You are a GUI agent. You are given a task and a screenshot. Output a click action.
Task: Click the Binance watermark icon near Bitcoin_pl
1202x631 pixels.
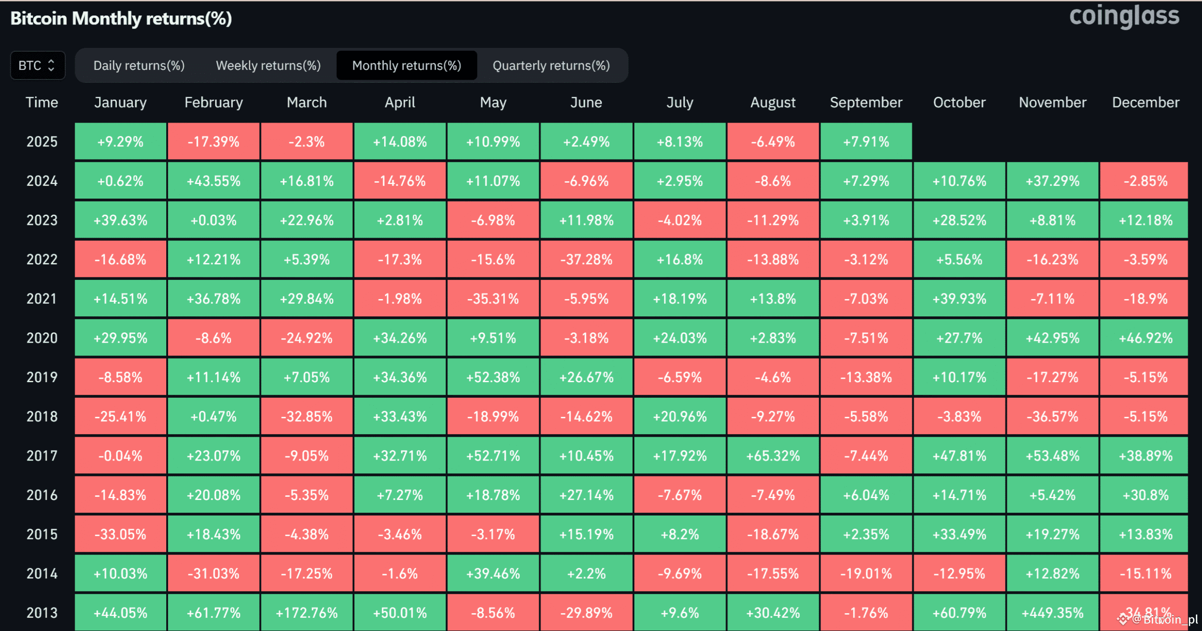tap(1123, 619)
